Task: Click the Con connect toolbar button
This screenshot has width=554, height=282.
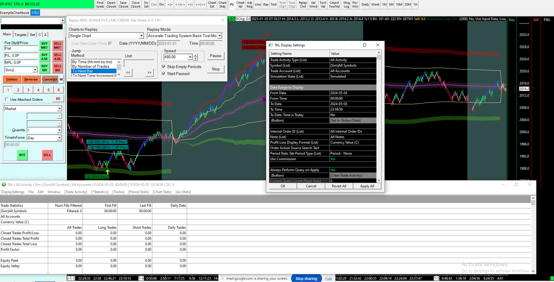Action: point(154,5)
